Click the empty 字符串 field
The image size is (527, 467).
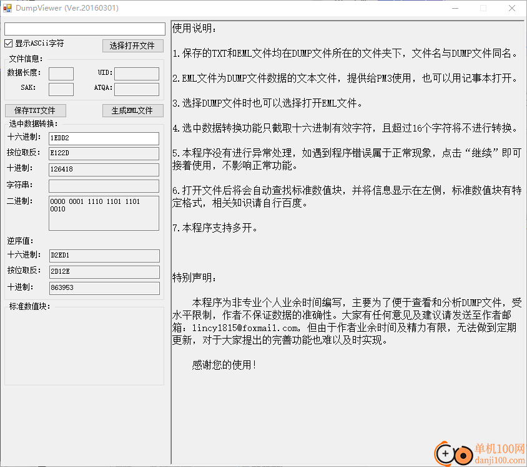104,186
